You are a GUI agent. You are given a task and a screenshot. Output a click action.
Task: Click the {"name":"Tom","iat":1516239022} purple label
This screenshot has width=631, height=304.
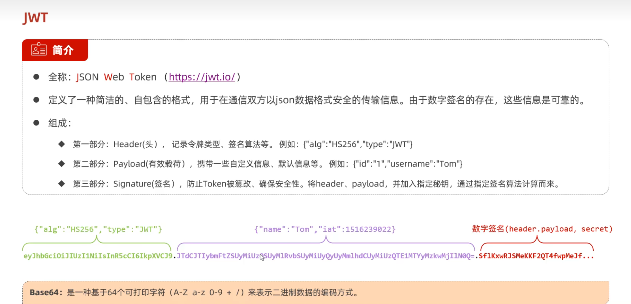325,229
